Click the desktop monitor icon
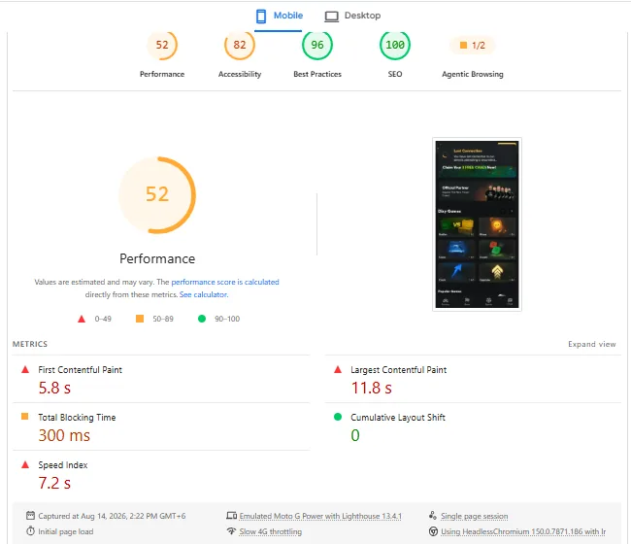 [332, 17]
